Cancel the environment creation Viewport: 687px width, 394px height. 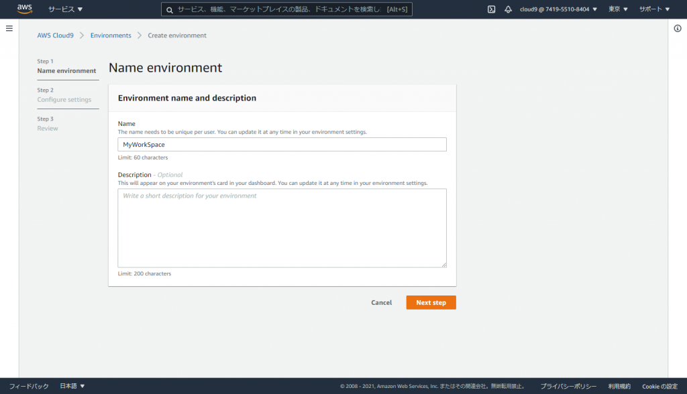tap(382, 302)
